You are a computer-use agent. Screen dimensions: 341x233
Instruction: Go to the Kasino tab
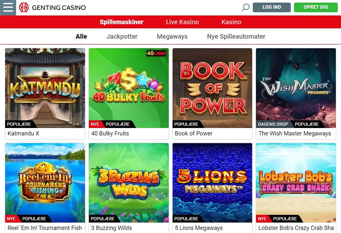(231, 22)
